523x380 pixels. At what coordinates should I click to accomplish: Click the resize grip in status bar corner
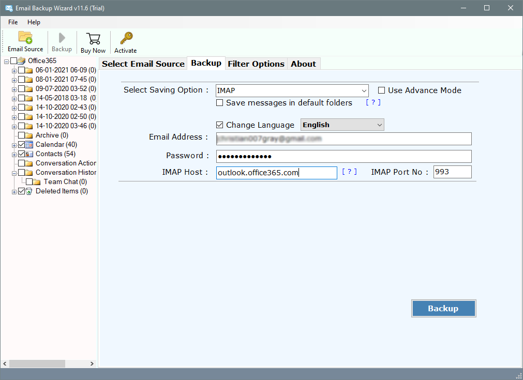(x=518, y=376)
